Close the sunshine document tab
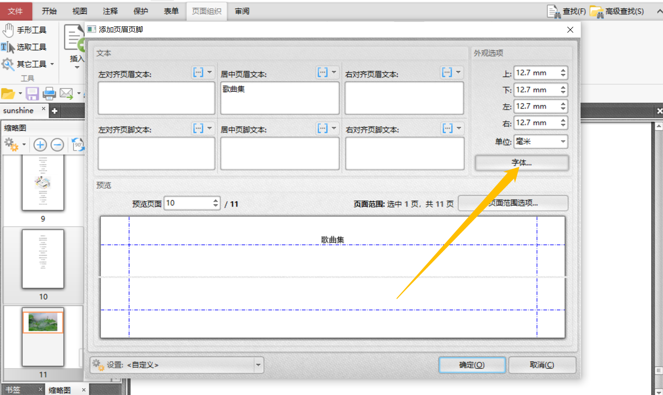This screenshot has height=395, width=663. click(43, 109)
